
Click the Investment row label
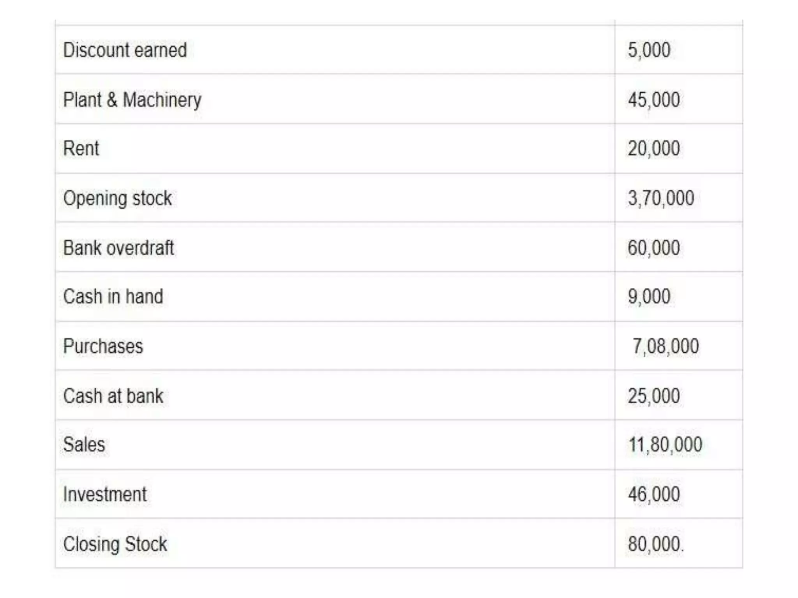click(105, 494)
